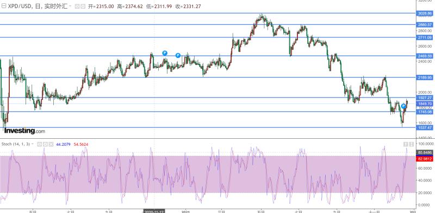Screen dimensions: 435x213
Task: Click the 2020-11-12 date label on time axis
Action: click(154, 211)
